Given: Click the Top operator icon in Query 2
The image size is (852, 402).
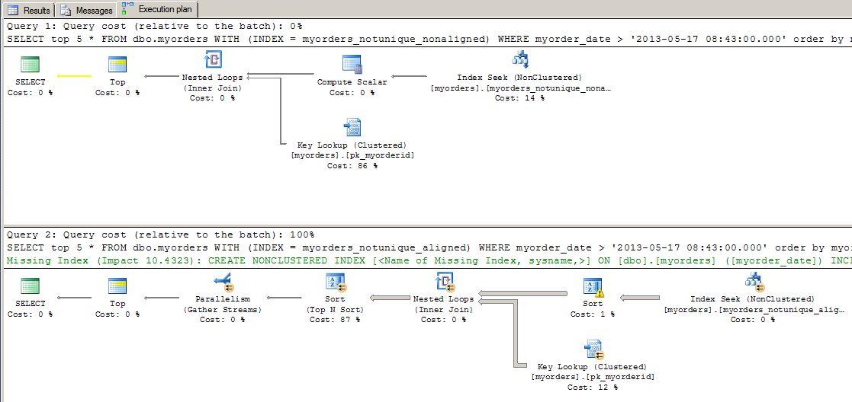Looking at the screenshot, I should [117, 287].
